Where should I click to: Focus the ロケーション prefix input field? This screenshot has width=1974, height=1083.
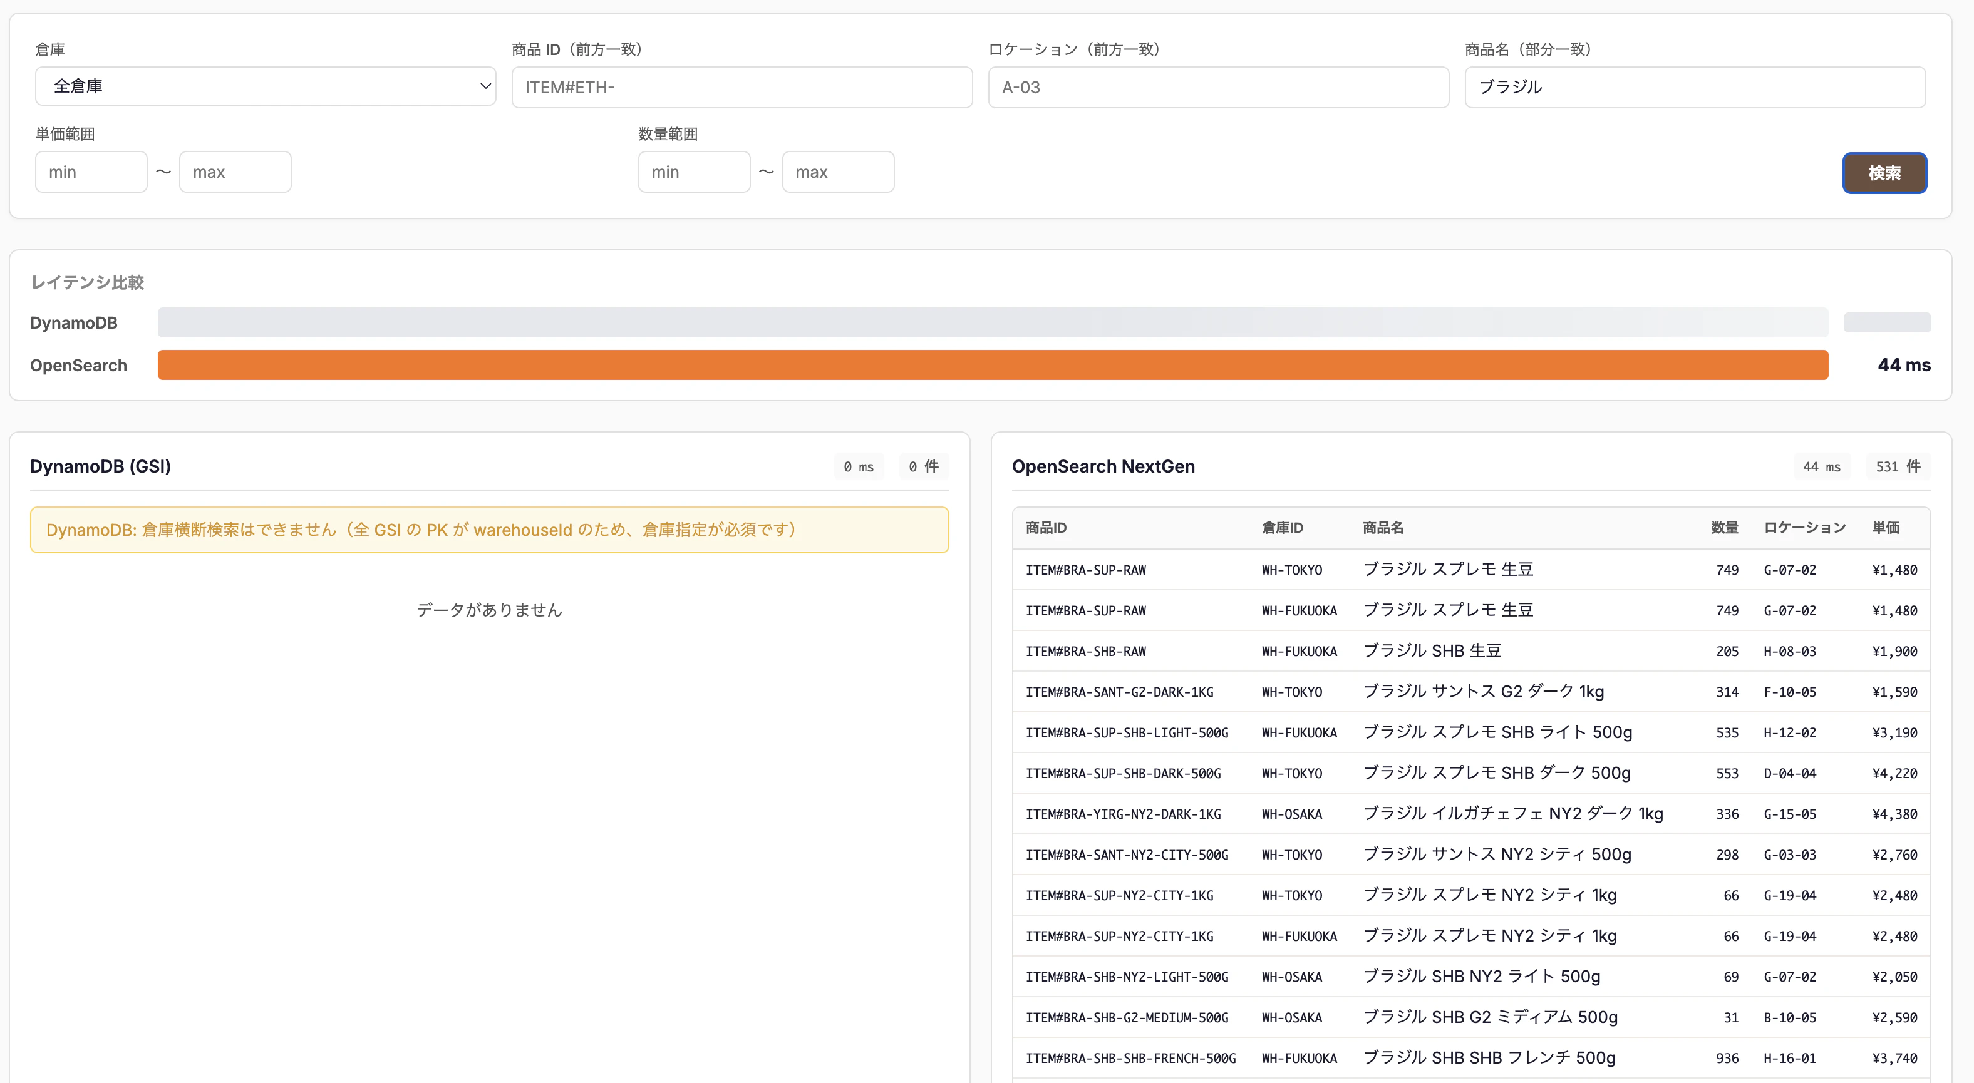pyautogui.click(x=1219, y=87)
